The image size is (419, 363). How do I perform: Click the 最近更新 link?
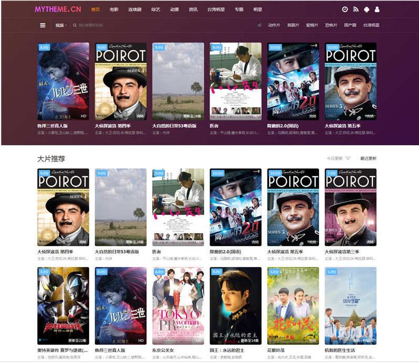point(368,158)
